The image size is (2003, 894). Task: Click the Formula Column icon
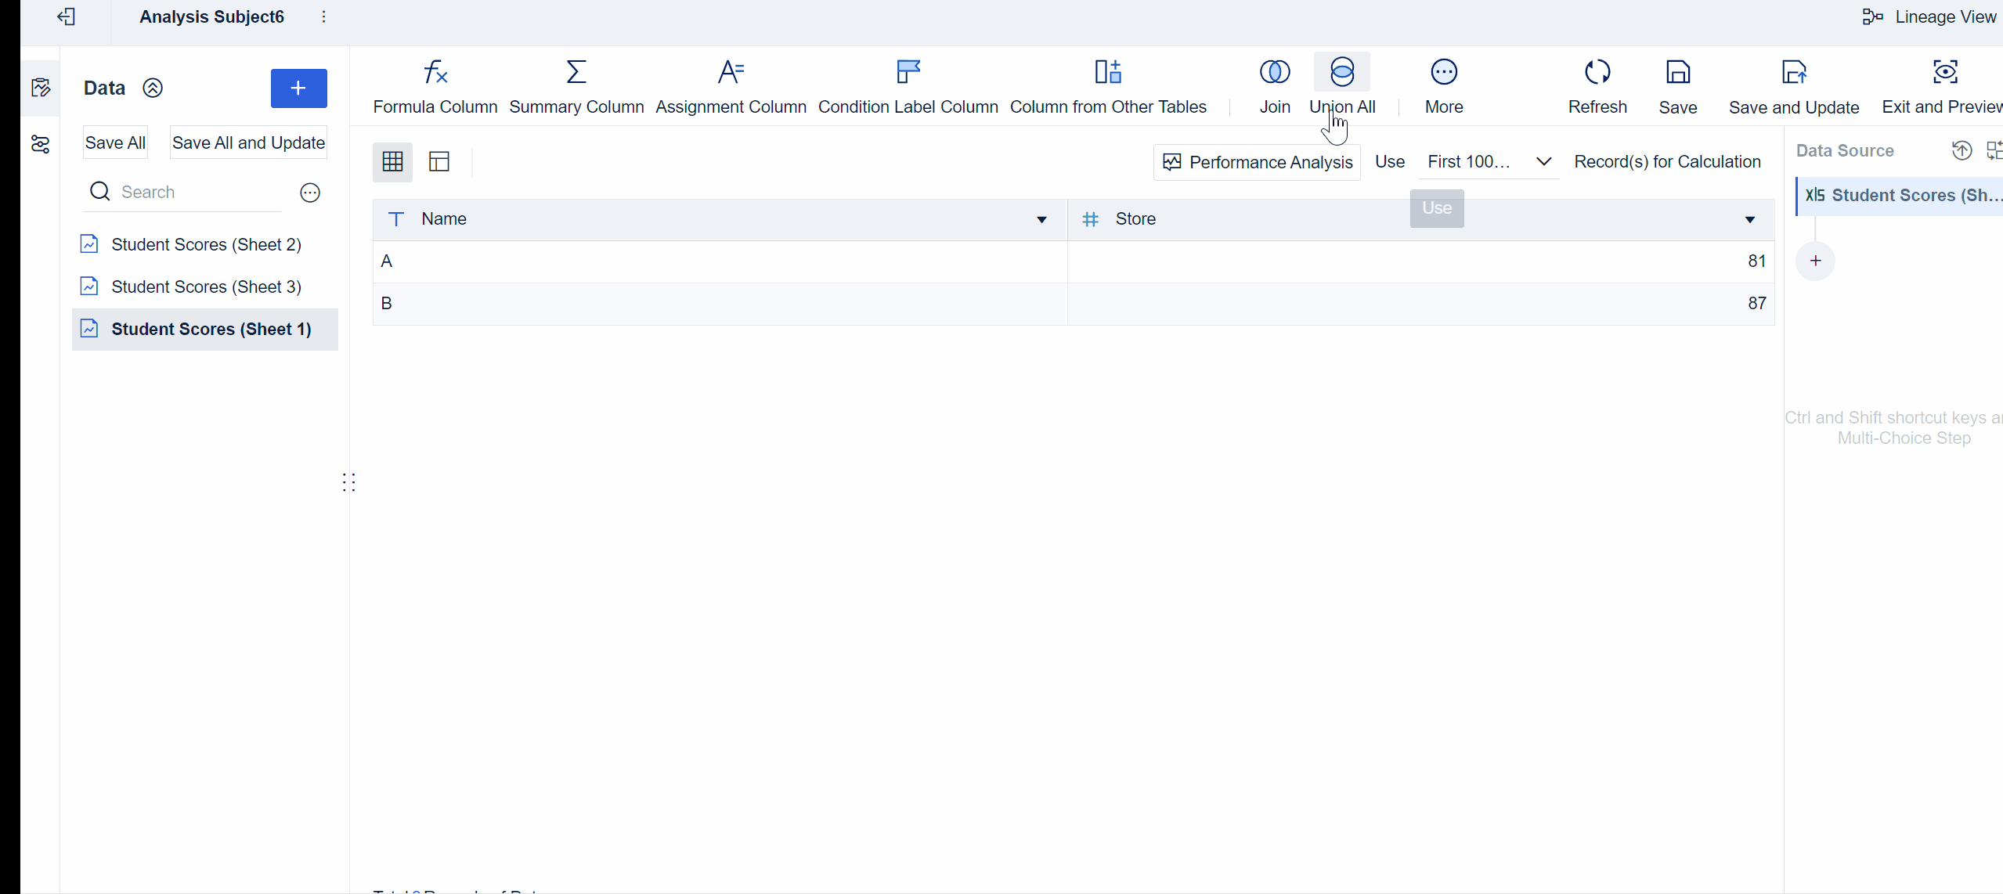click(x=435, y=73)
